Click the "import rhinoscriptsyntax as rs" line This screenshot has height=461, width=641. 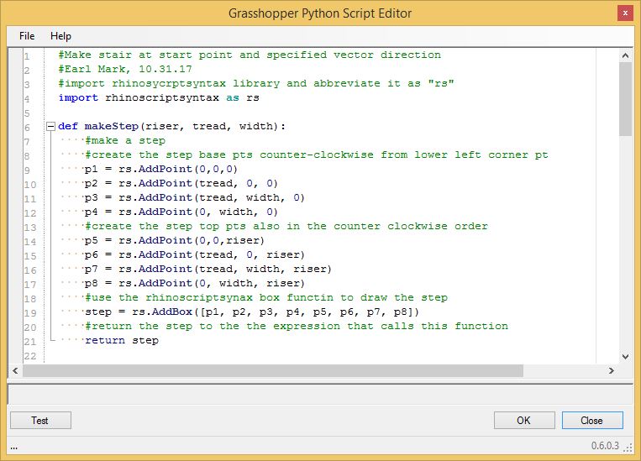coord(159,97)
